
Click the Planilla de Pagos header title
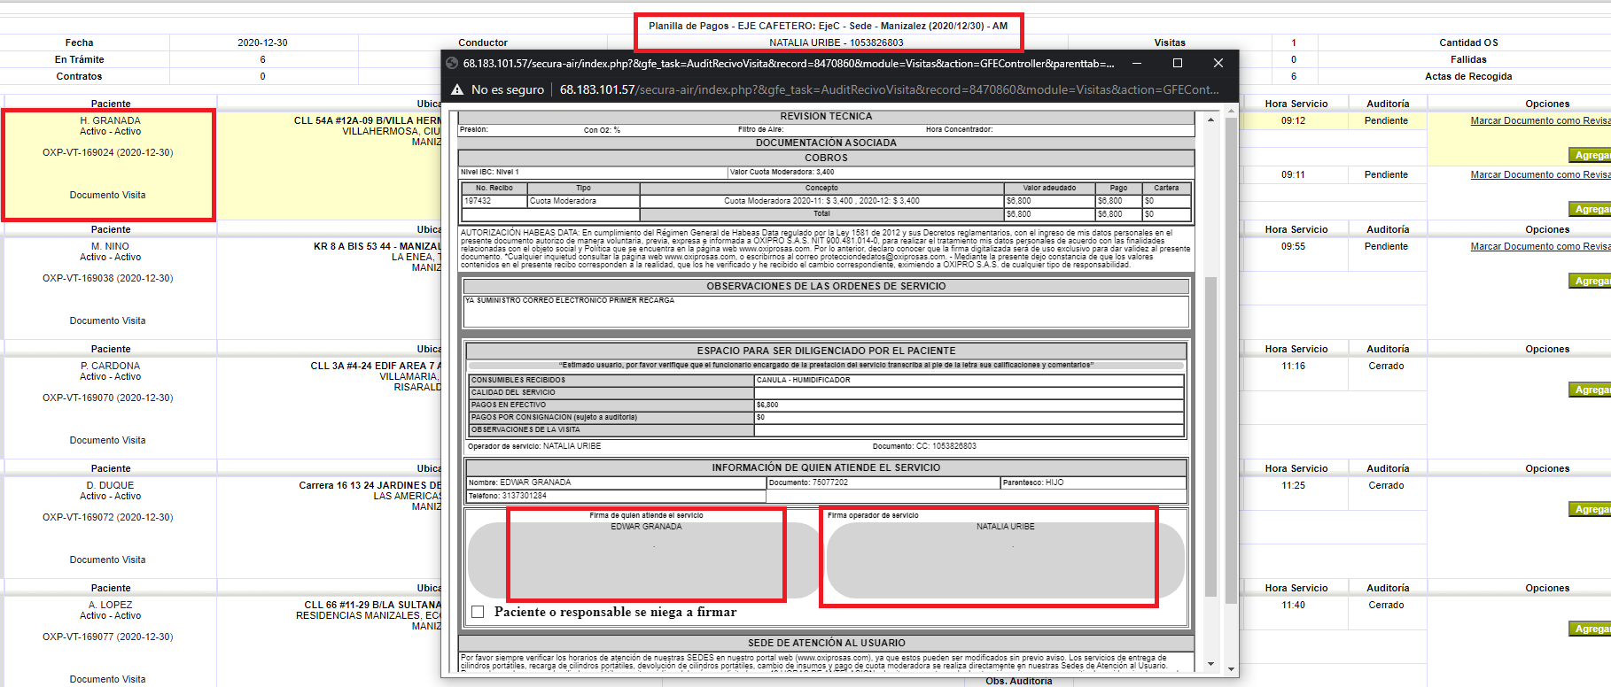coord(828,26)
